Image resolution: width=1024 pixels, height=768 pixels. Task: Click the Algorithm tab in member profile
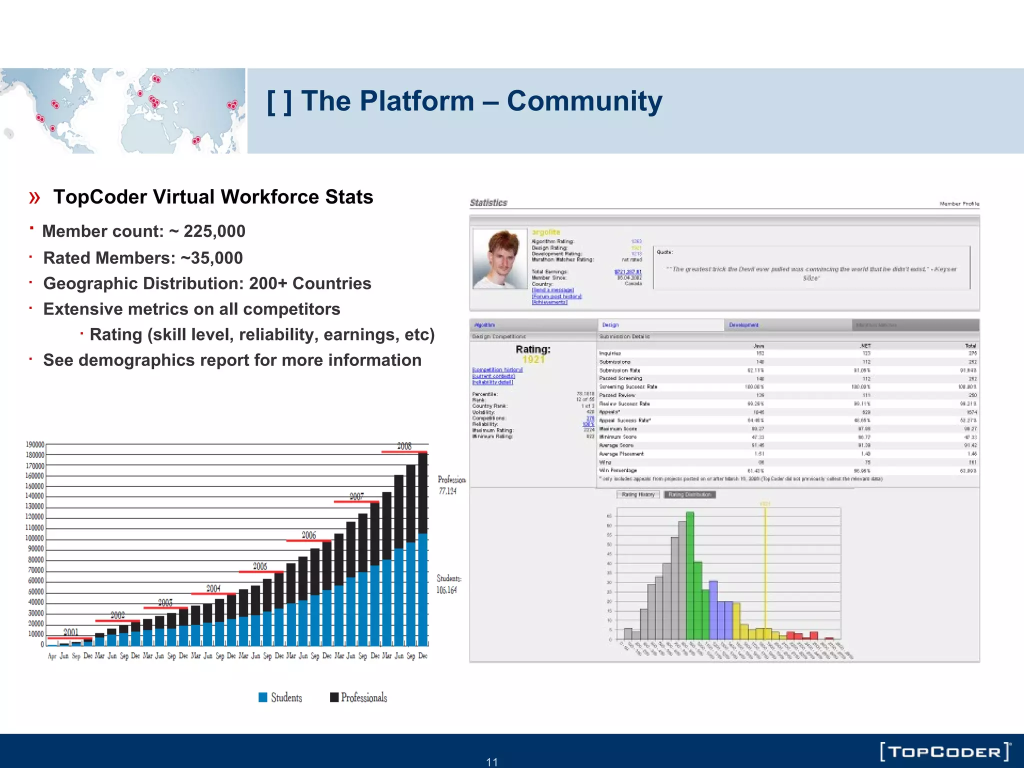(484, 325)
